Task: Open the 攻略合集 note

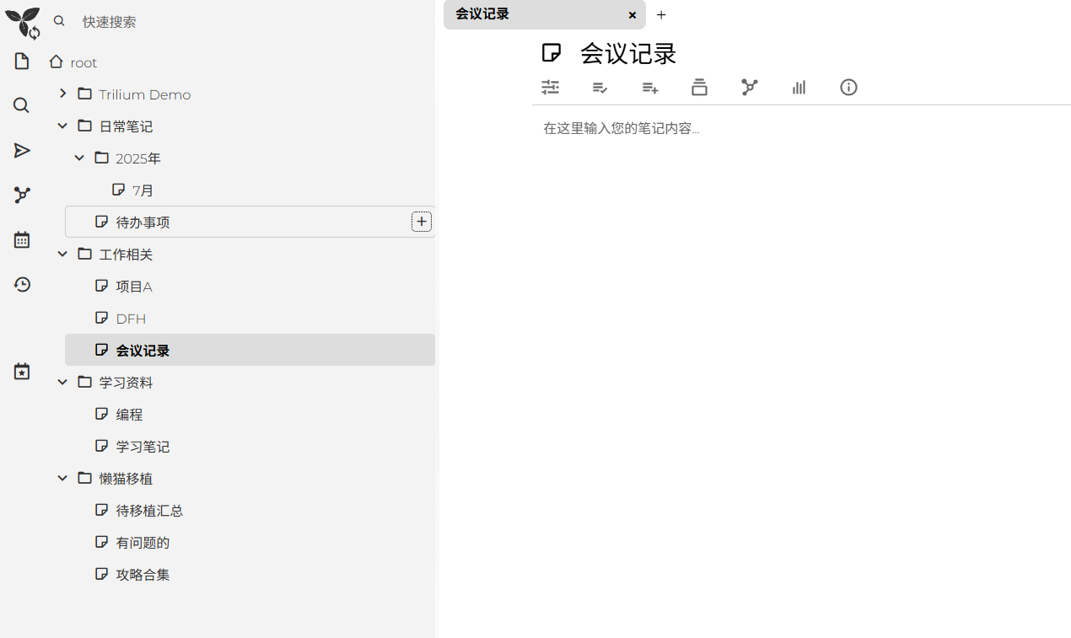Action: coord(143,575)
